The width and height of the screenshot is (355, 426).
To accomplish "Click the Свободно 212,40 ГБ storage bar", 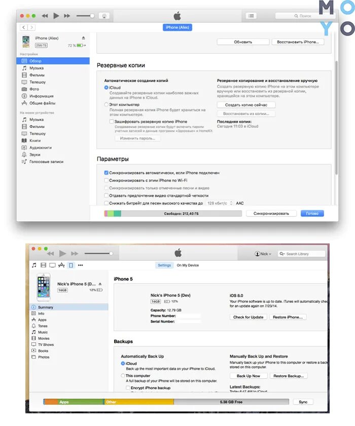I will [x=173, y=214].
